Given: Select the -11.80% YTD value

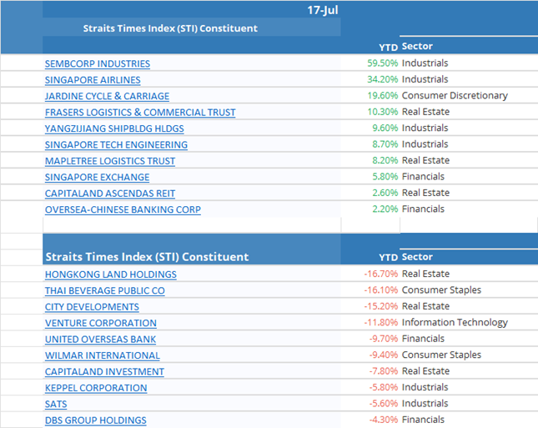Looking at the screenshot, I should click(x=381, y=322).
